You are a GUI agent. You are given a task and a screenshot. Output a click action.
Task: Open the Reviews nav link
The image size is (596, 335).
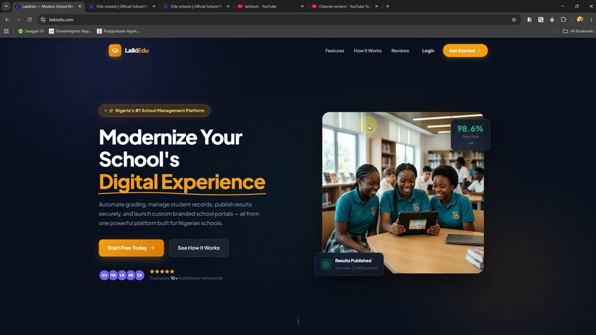click(x=400, y=51)
